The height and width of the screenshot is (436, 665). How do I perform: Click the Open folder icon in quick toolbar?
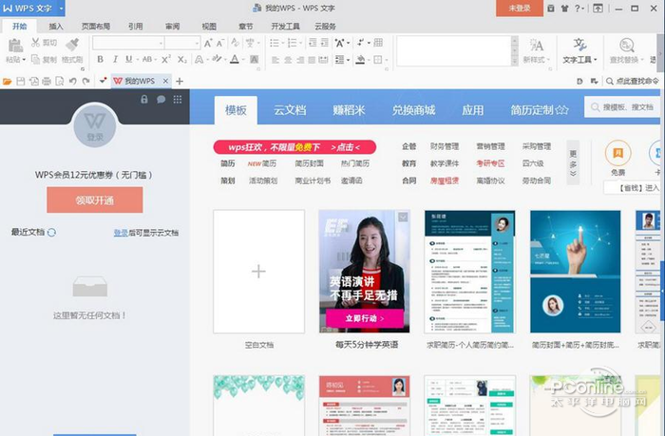point(8,81)
